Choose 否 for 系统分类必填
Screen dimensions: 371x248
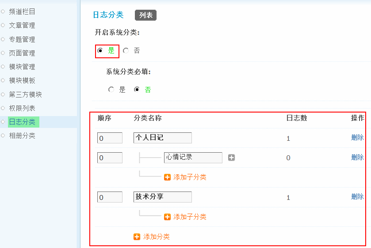(137, 90)
